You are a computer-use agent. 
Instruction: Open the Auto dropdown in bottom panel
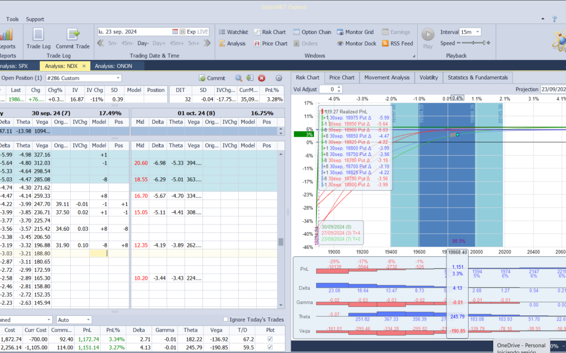[88, 320]
